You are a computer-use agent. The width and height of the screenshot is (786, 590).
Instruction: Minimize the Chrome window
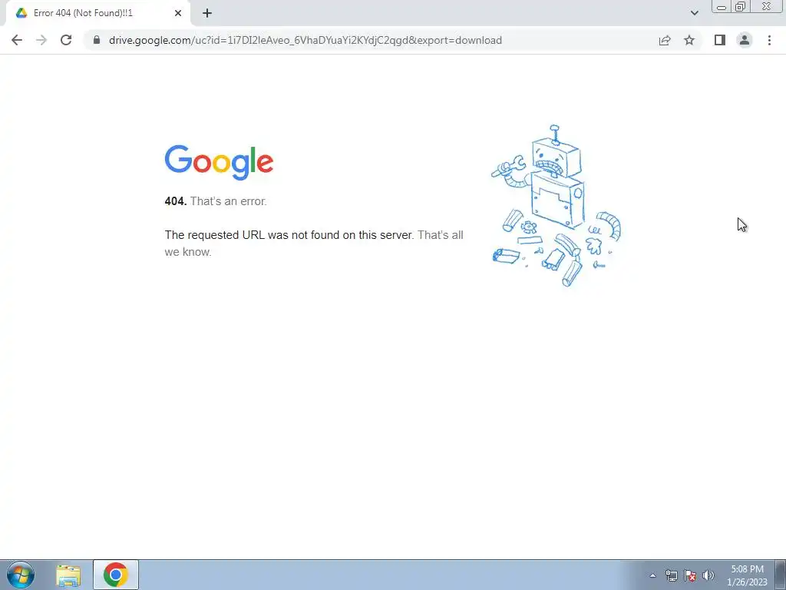(x=722, y=7)
